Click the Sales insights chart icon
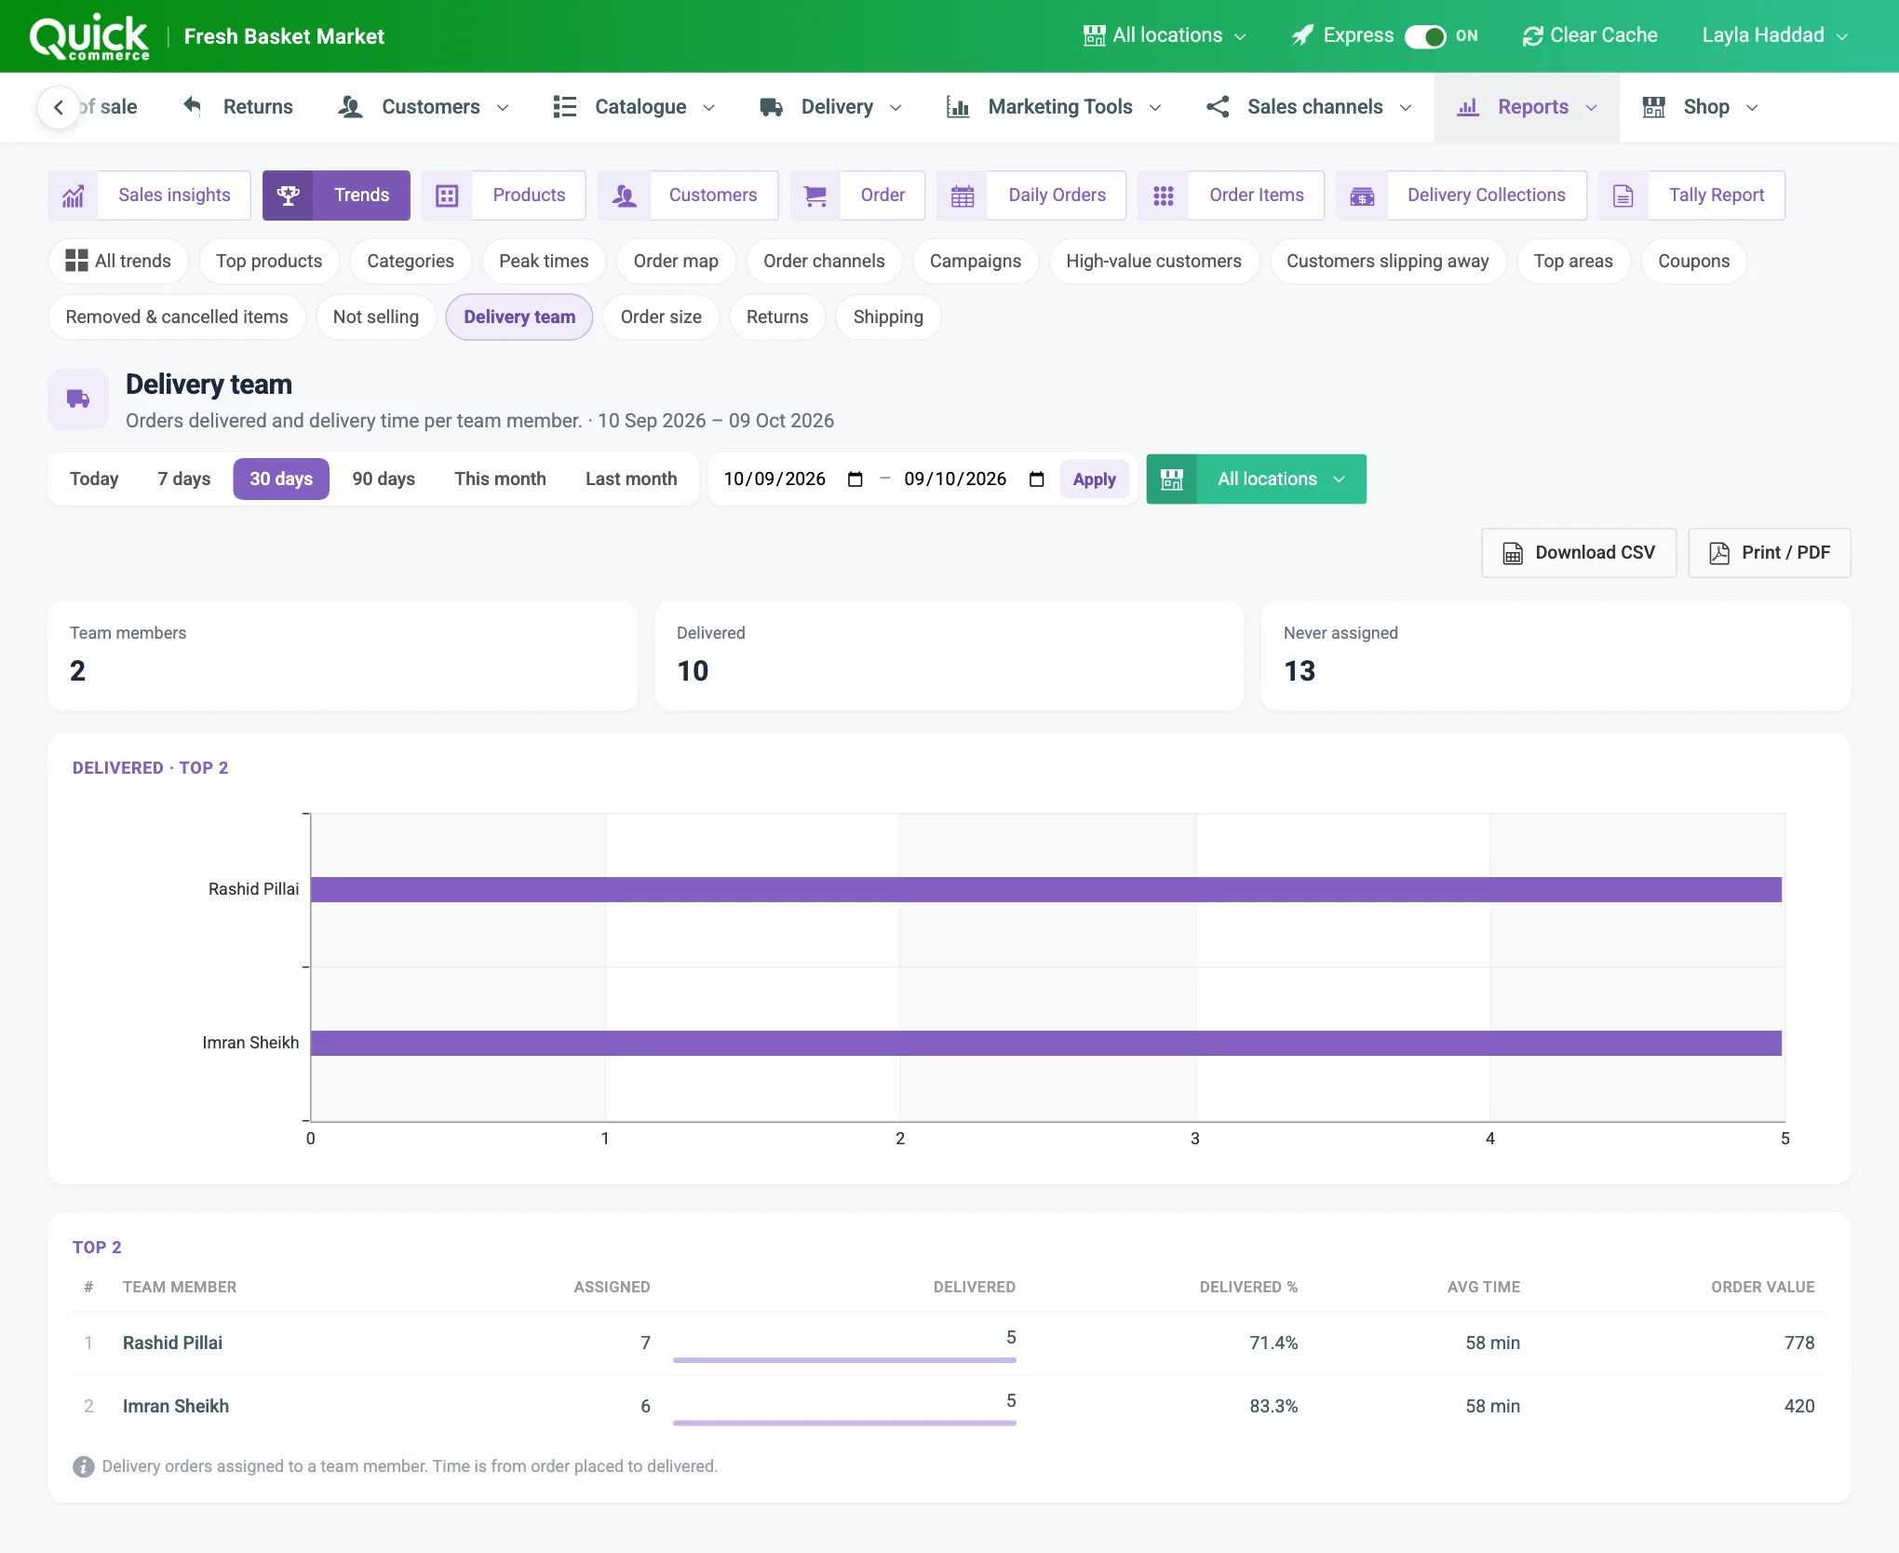 73,196
